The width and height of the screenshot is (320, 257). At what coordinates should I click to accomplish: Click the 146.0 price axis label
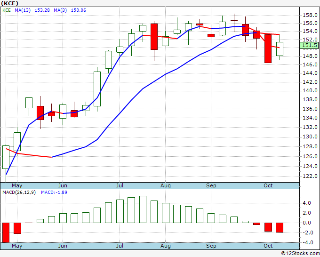(x=310, y=64)
